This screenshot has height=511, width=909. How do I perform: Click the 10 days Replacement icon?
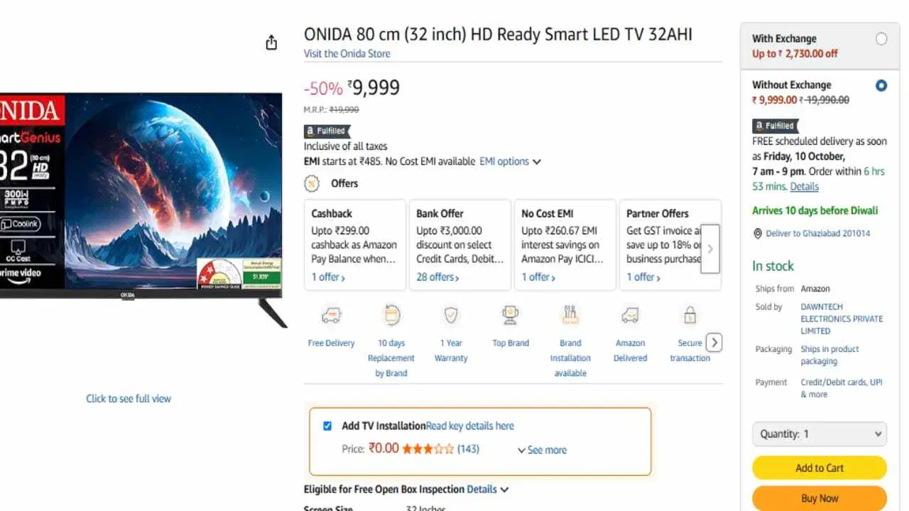(391, 314)
